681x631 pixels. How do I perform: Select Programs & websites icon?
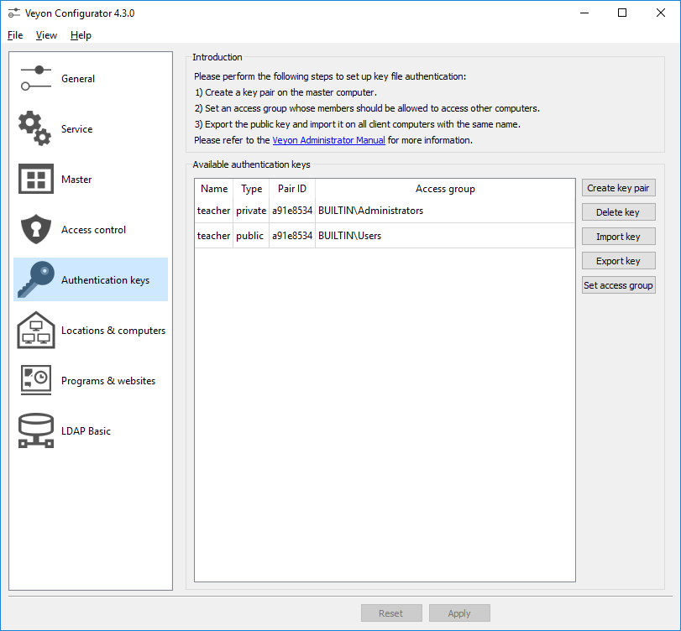click(x=36, y=381)
